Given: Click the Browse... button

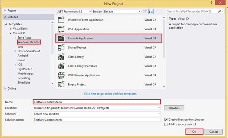Looking at the screenshot, I should point(174,108).
